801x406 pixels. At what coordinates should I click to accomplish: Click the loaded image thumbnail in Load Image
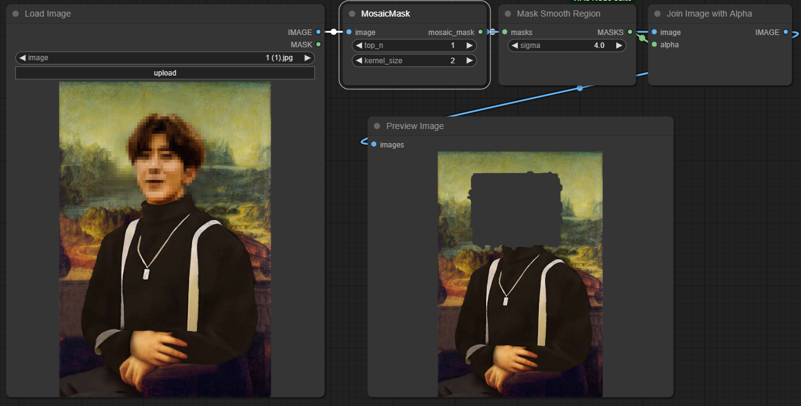point(165,240)
